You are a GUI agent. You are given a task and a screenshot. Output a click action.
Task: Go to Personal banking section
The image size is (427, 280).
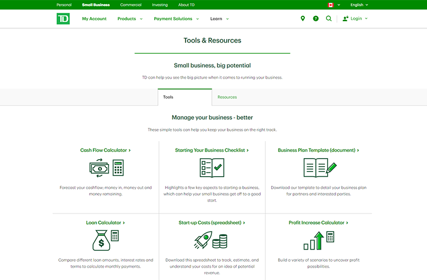tap(64, 5)
